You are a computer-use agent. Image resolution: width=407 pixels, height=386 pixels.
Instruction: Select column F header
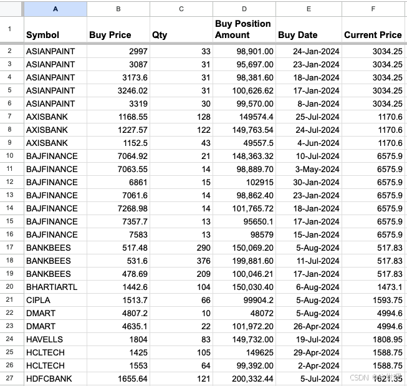pos(373,9)
